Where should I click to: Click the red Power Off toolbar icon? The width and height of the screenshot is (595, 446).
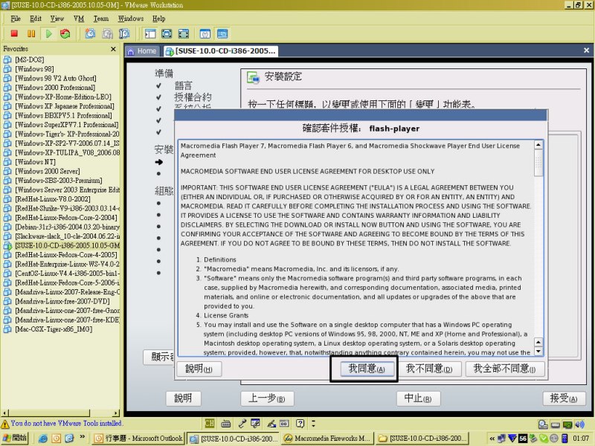coord(14,33)
